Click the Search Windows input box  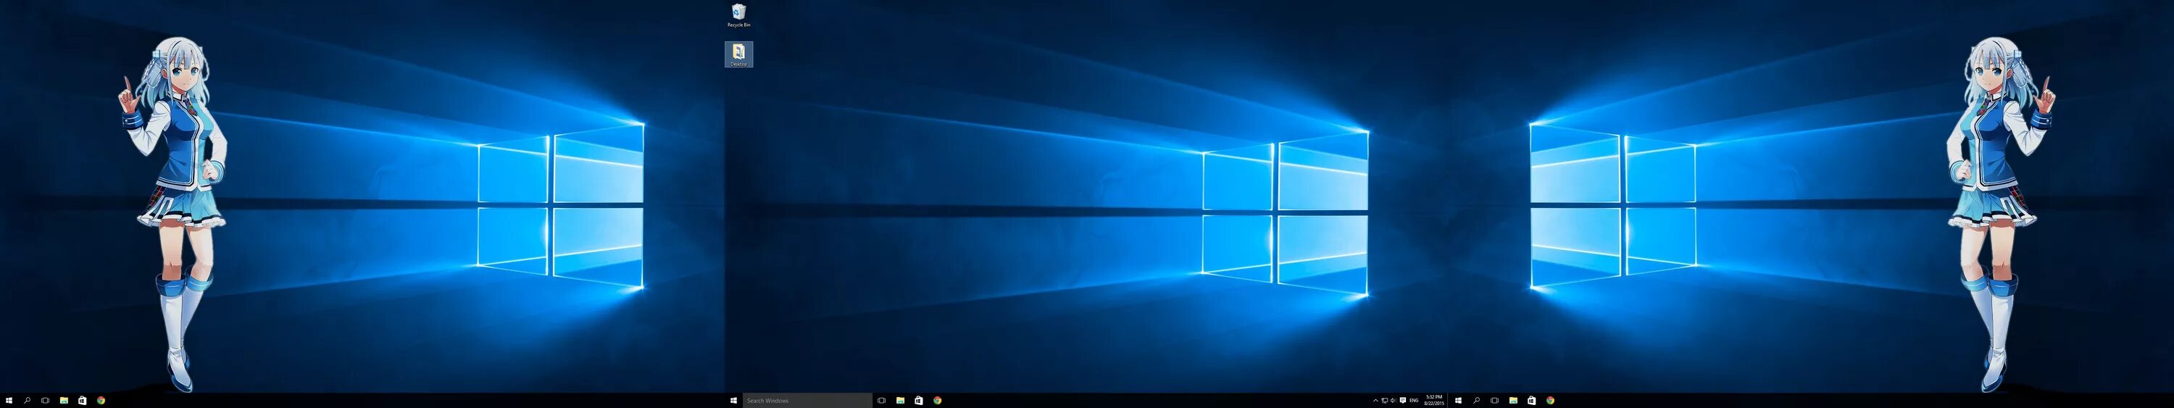[807, 401]
